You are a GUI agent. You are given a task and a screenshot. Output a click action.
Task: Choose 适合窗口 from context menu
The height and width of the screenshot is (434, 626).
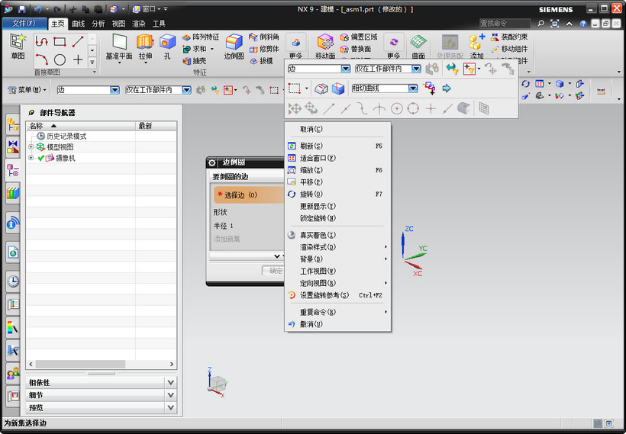click(318, 158)
